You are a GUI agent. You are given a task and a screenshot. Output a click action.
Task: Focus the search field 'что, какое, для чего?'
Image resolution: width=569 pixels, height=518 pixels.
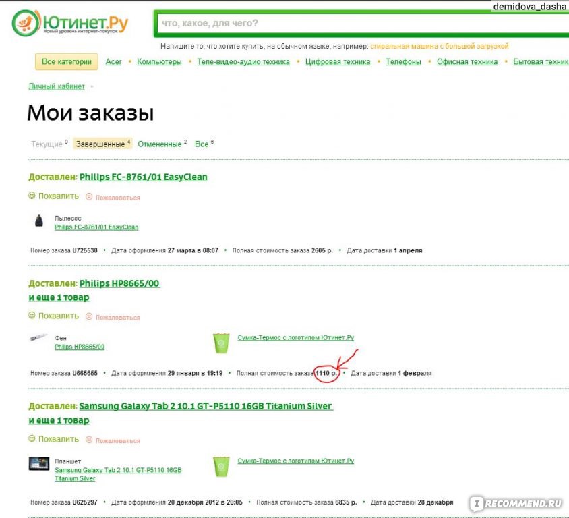[x=363, y=23]
